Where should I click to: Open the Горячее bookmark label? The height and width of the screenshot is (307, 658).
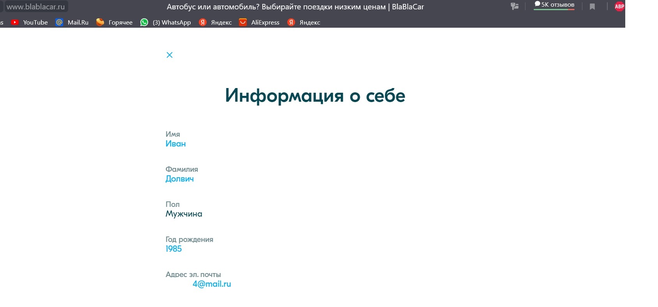(120, 23)
